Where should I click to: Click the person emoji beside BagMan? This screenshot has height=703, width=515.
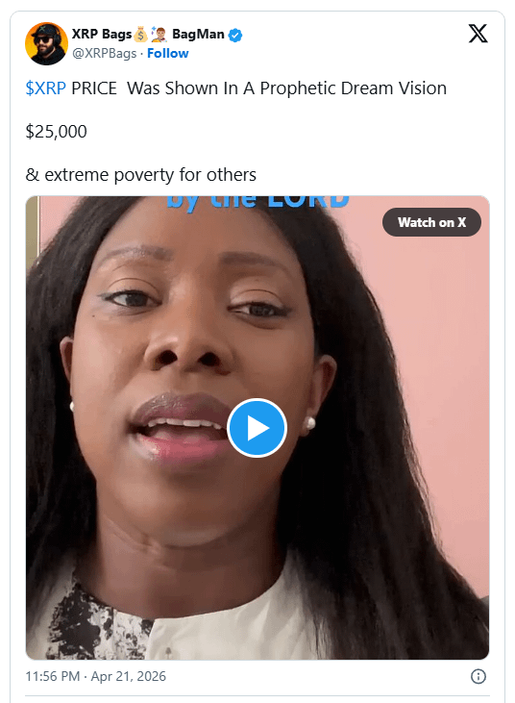point(159,34)
